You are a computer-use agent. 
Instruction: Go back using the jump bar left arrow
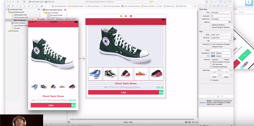[46, 6]
